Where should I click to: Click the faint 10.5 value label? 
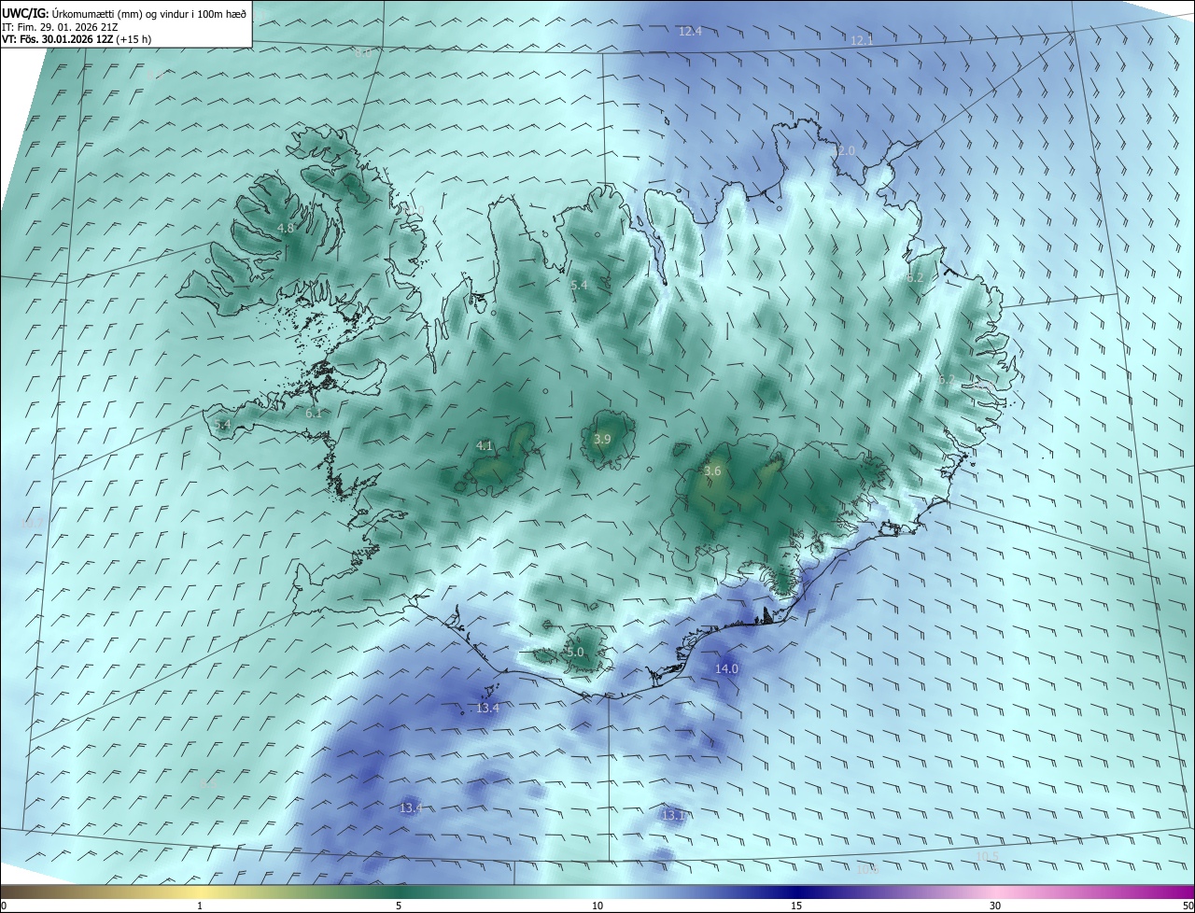pyautogui.click(x=987, y=857)
